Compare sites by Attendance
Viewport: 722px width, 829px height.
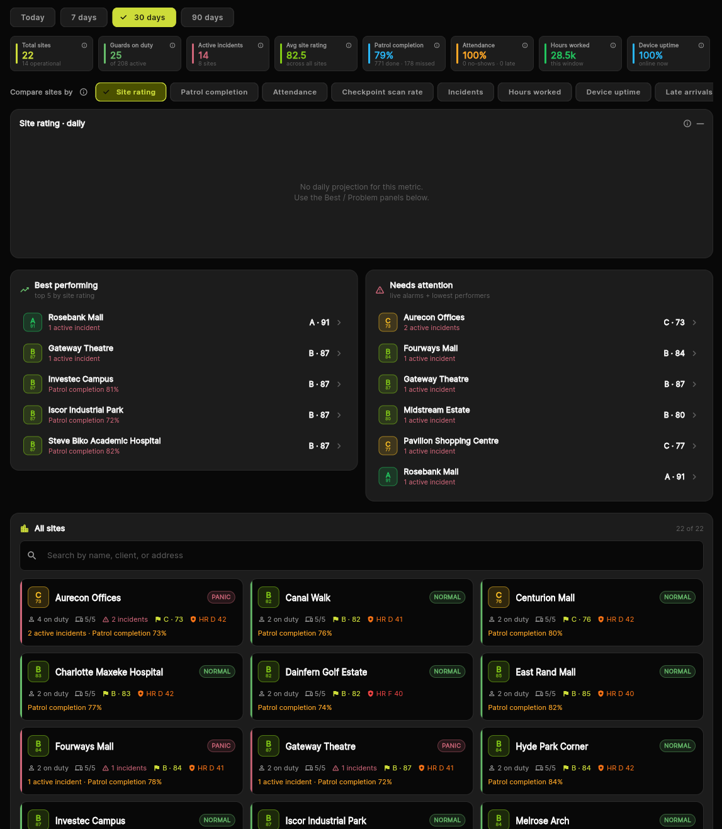coord(295,92)
